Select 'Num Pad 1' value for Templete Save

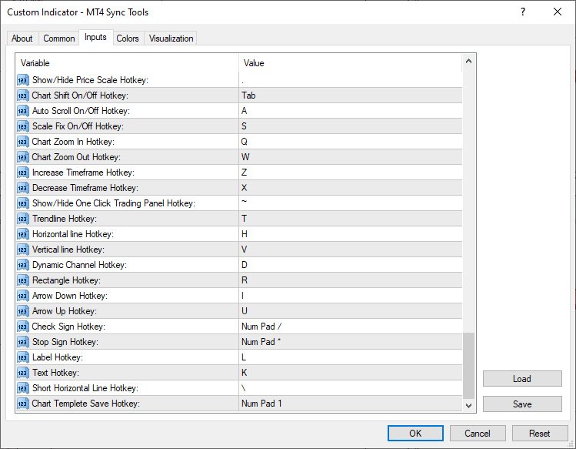coord(261,404)
